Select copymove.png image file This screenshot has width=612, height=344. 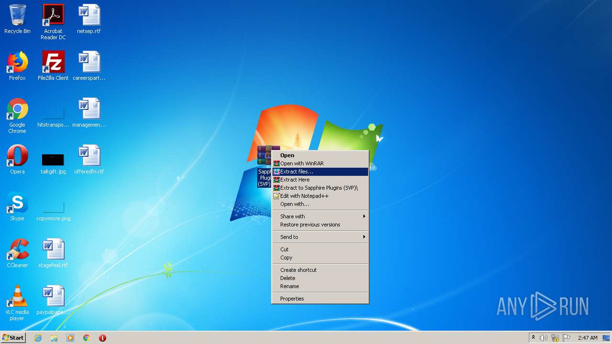pyautogui.click(x=53, y=209)
